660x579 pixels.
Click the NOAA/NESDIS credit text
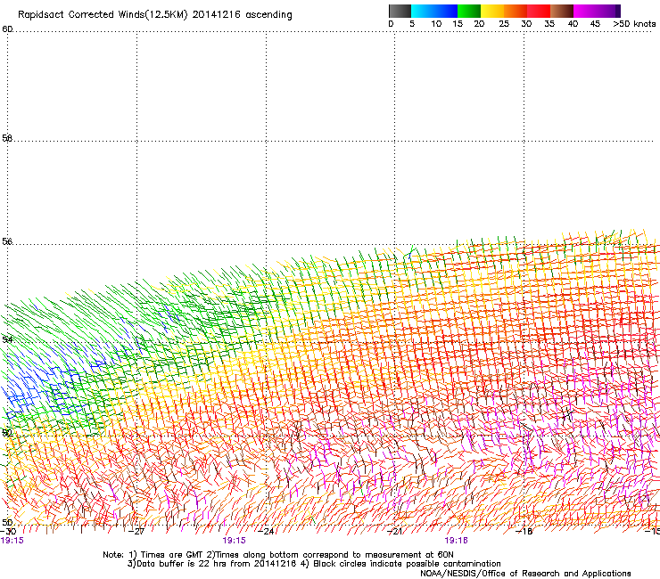(525, 574)
